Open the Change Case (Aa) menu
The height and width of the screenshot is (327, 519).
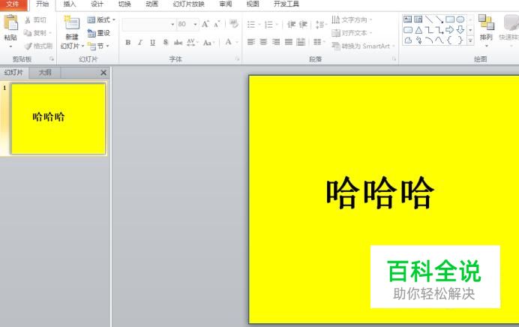208,42
